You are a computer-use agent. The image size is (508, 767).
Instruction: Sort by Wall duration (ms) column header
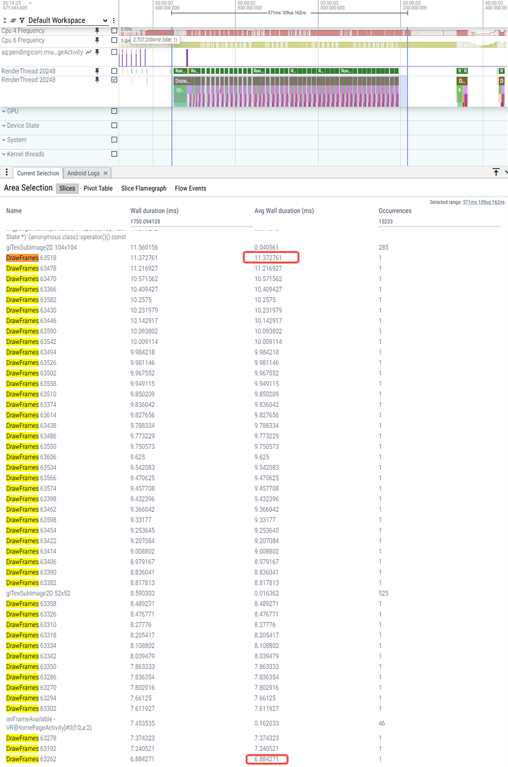tap(155, 211)
